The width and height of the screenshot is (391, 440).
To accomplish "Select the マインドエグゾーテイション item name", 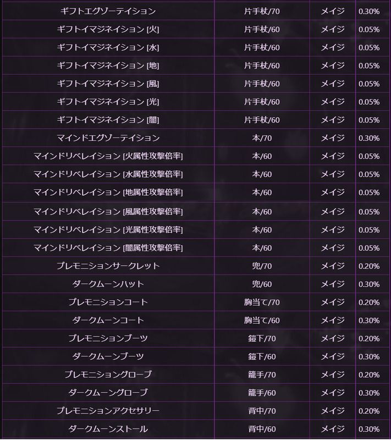I will click(108, 138).
